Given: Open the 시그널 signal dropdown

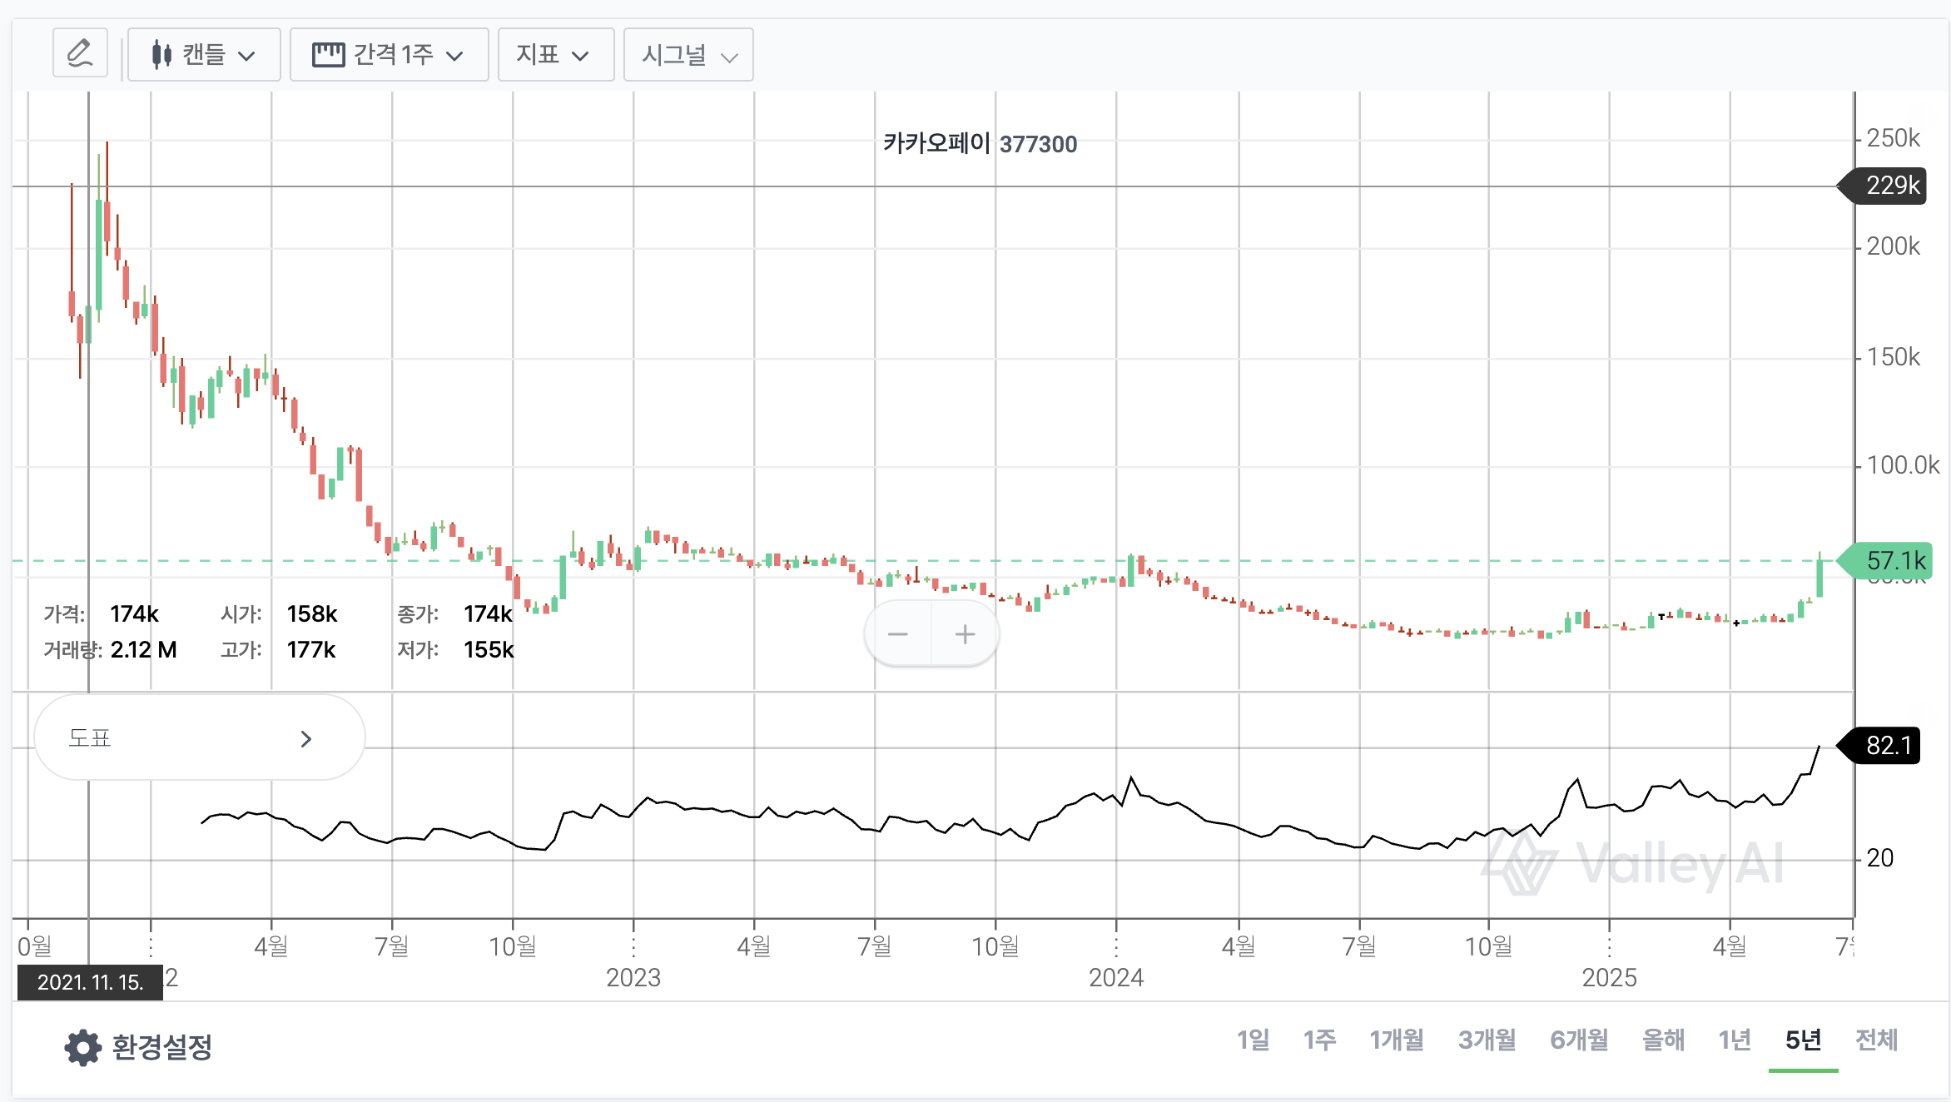Looking at the screenshot, I should tap(688, 55).
